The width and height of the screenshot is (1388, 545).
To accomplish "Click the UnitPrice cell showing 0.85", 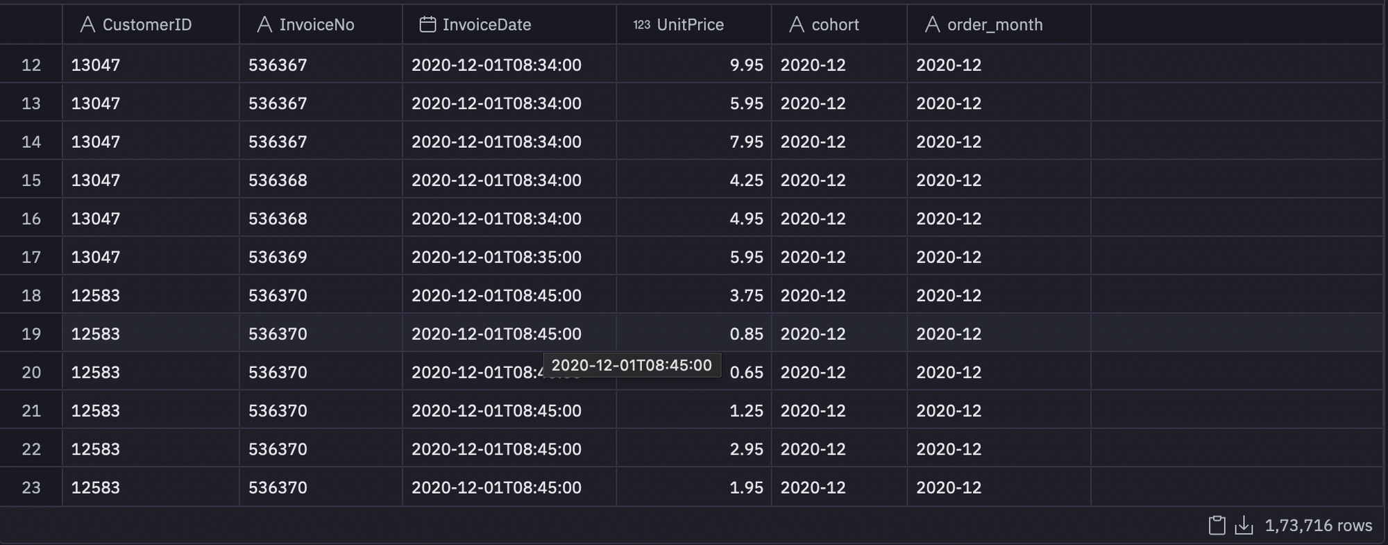I will [x=694, y=334].
